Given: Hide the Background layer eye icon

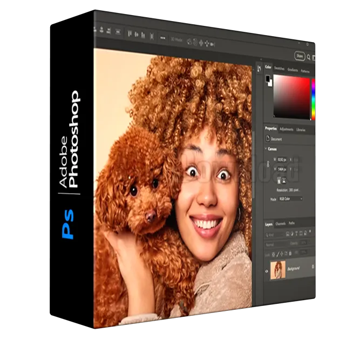Looking at the screenshot, I should click(267, 271).
